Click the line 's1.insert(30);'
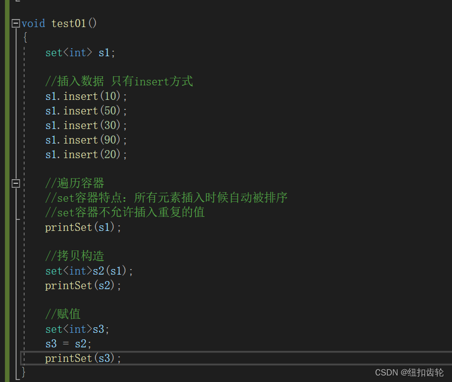The width and height of the screenshot is (452, 382). coord(86,125)
